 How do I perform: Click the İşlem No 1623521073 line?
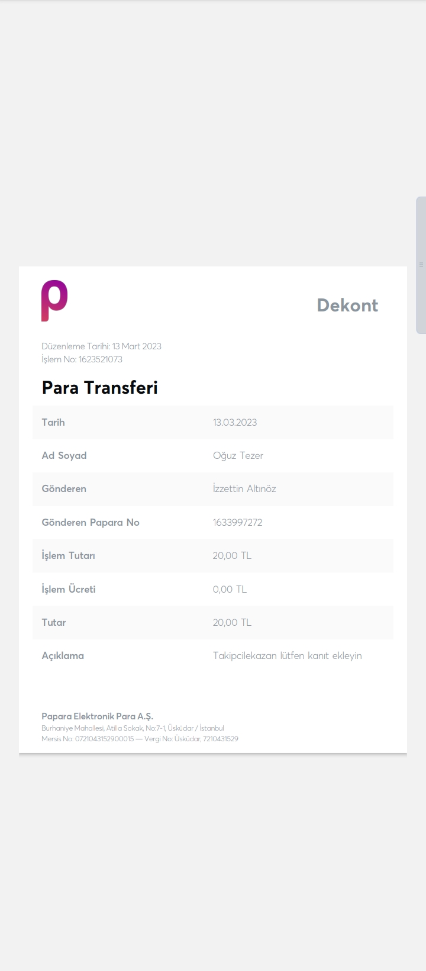82,359
